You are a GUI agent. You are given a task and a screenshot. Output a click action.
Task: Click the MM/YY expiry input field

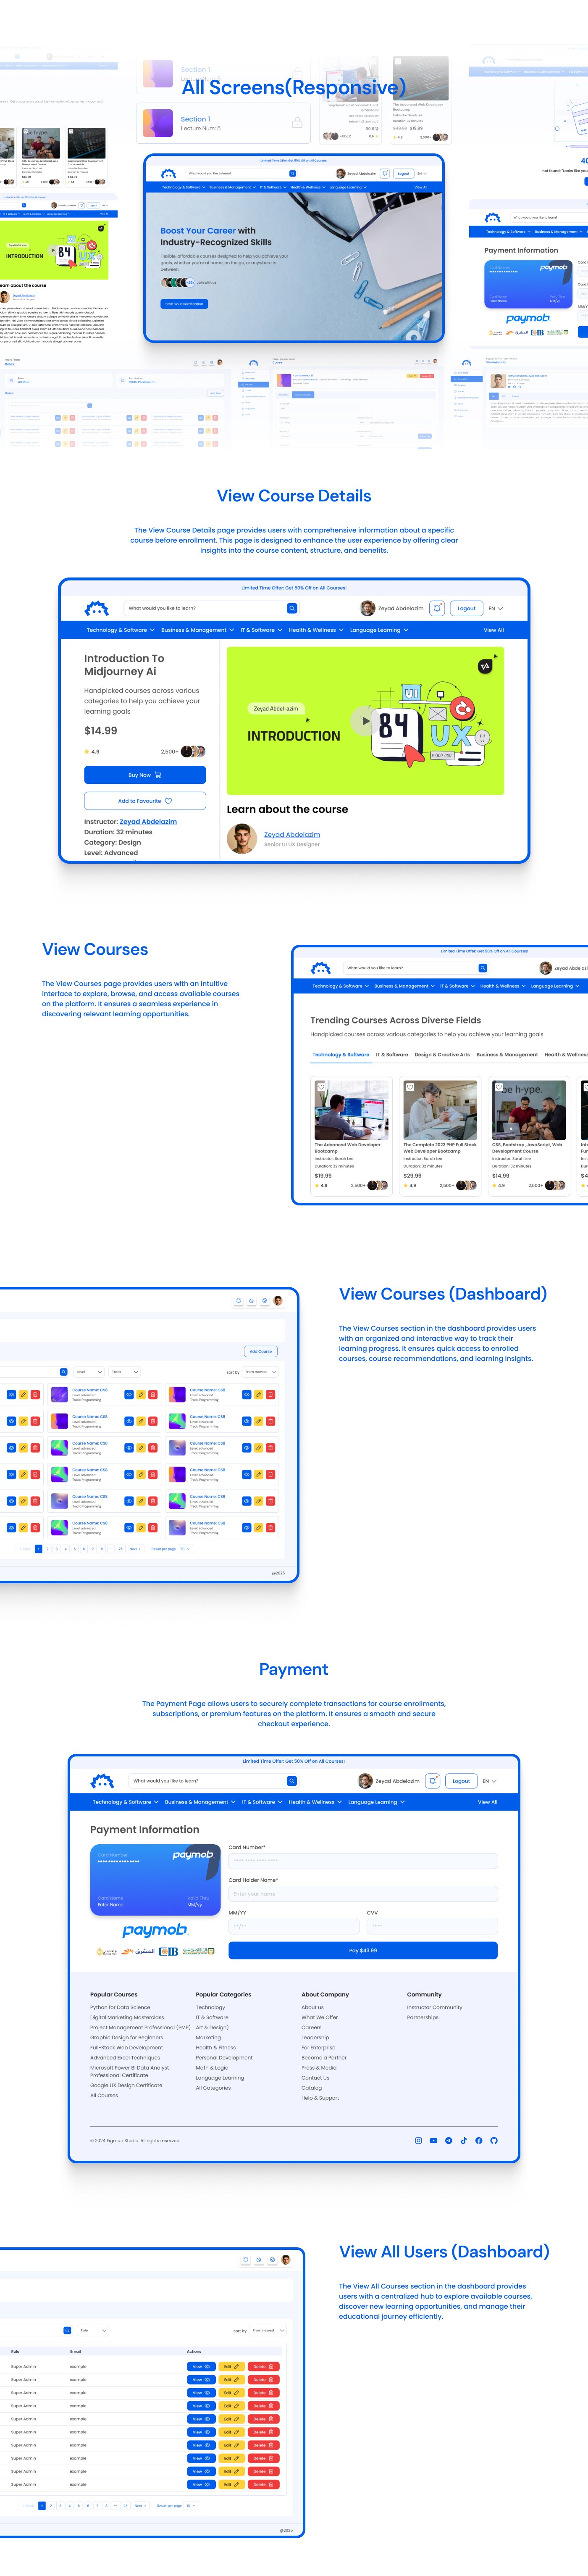click(x=294, y=1926)
